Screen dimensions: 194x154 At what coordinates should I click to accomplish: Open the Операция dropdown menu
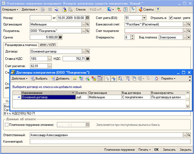pyautogui.click(x=10, y=9)
